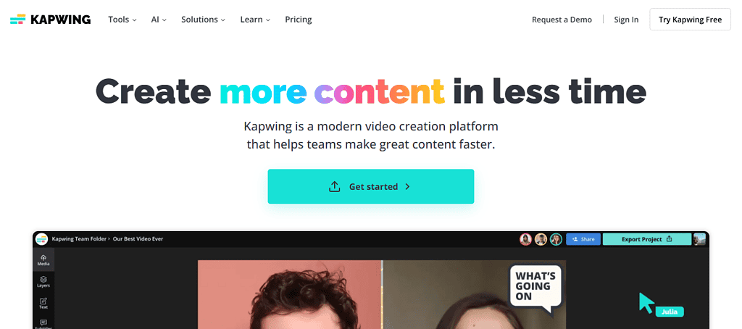Click the Sign In link
Viewport: 742px width, 329px height.
coord(626,20)
